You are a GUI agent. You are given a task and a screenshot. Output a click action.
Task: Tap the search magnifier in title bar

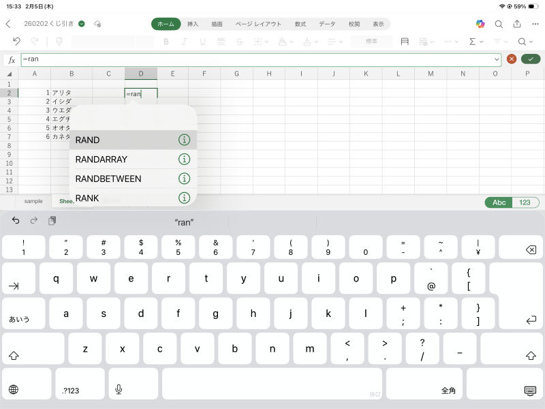(499, 24)
